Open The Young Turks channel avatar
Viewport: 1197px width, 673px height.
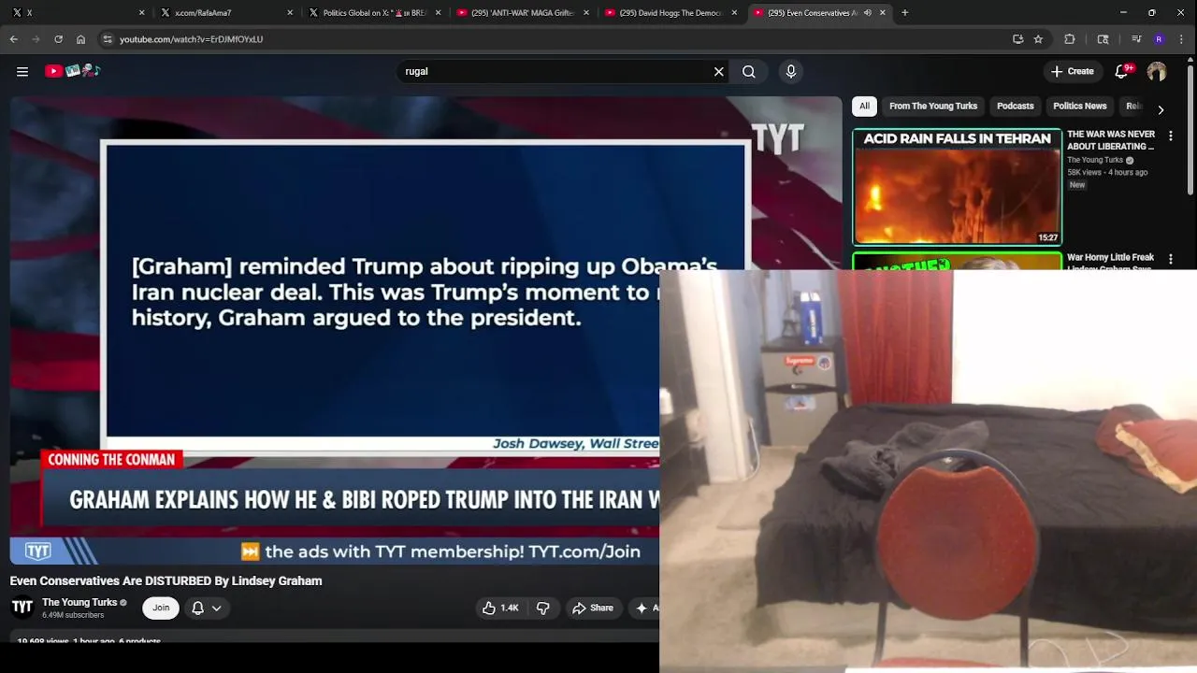(22, 608)
